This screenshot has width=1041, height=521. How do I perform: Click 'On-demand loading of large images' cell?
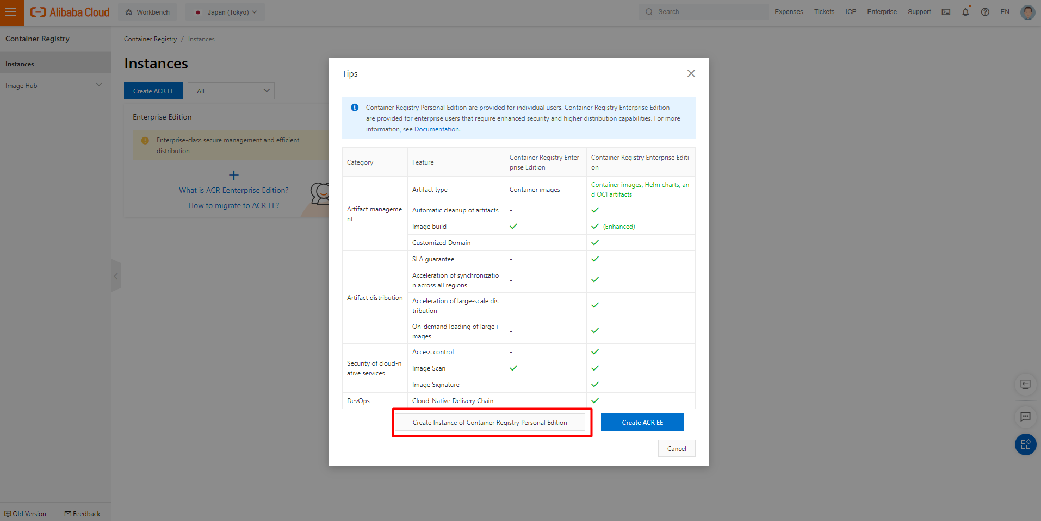pyautogui.click(x=456, y=331)
